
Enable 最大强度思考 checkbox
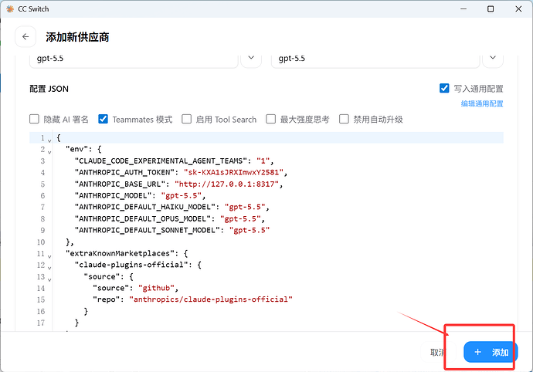pos(270,120)
